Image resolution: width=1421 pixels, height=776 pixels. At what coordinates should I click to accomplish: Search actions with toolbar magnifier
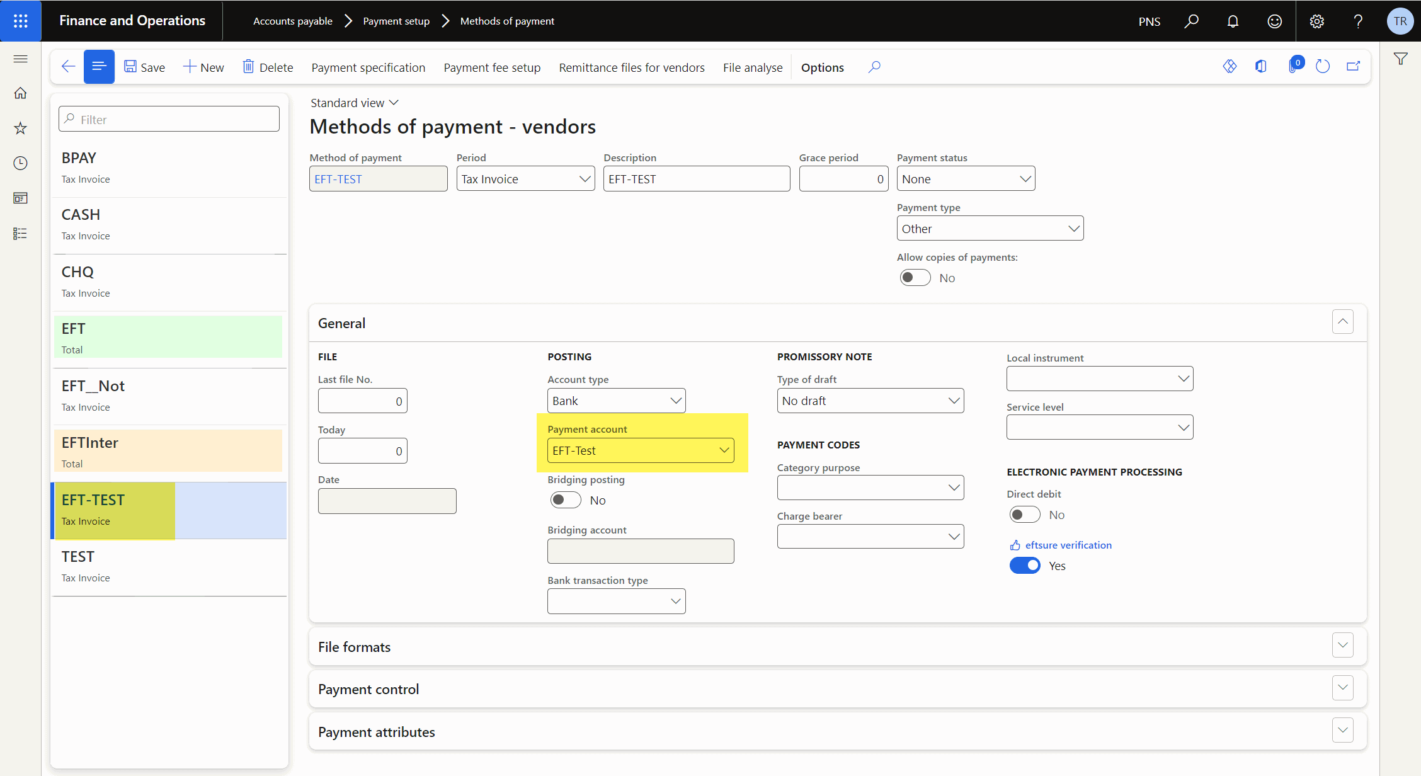pos(874,67)
